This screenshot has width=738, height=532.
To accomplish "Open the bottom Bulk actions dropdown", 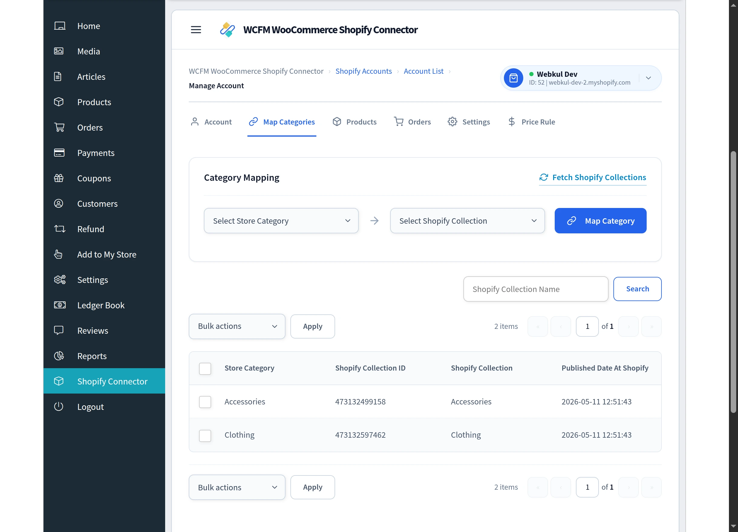I will 237,487.
